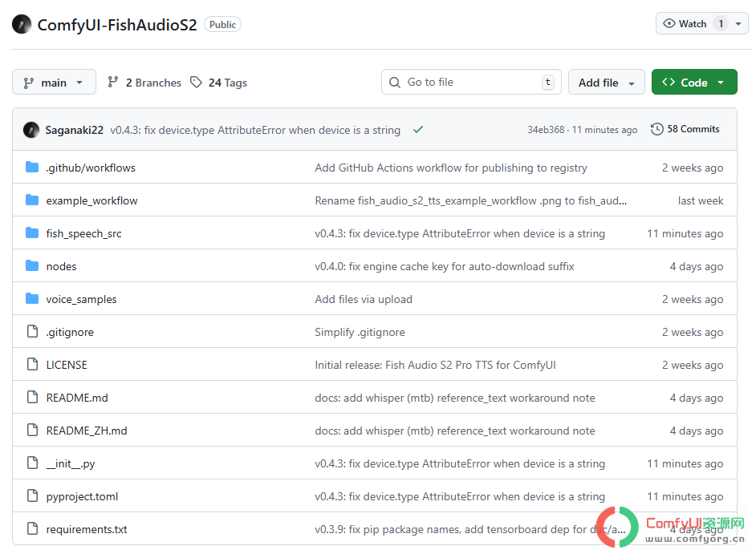
Task: Open the LICENSE file
Action: point(67,365)
